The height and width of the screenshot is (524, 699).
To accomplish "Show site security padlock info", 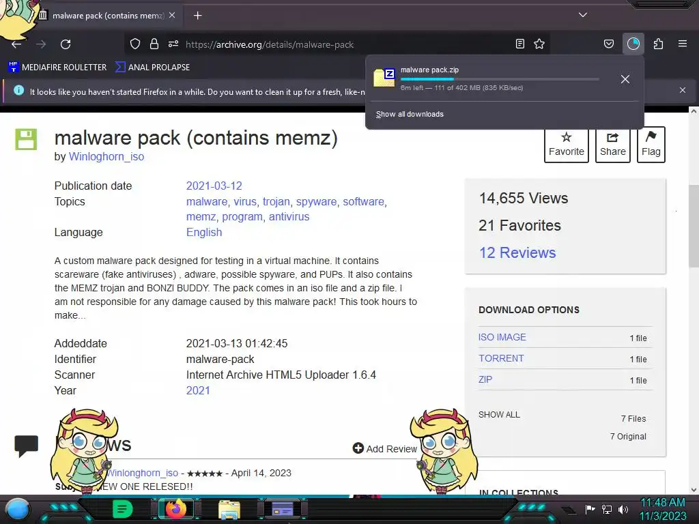I will [154, 44].
